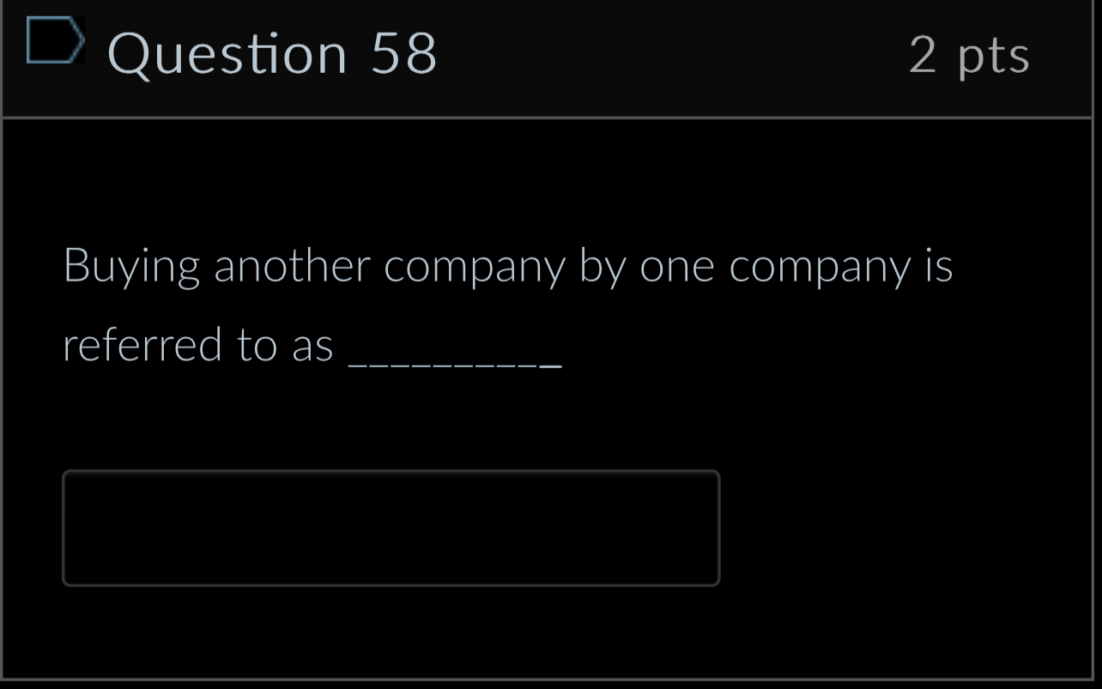Place cursor in the empty response box
The image size is (1102, 689).
[x=391, y=528]
